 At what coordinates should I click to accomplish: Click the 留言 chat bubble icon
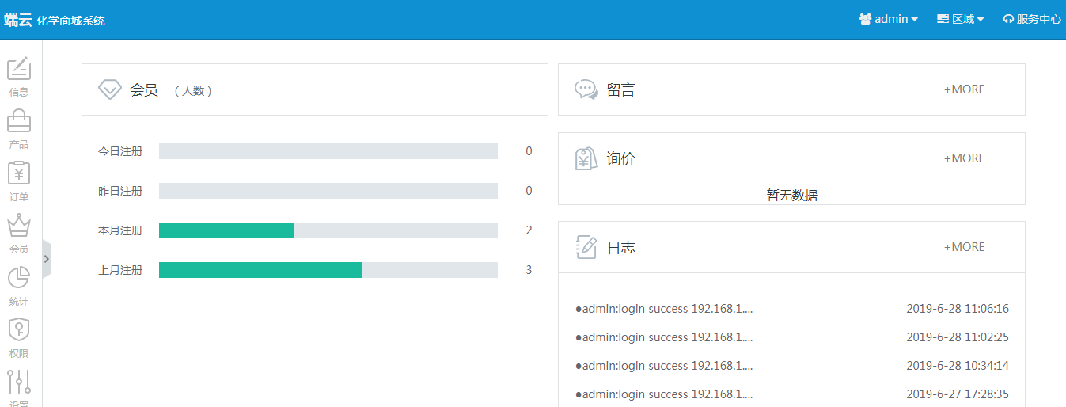586,89
